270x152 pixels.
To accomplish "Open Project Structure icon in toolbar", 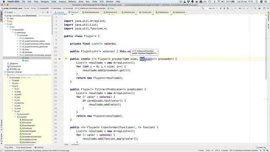I will pyautogui.click(x=259, y=8).
